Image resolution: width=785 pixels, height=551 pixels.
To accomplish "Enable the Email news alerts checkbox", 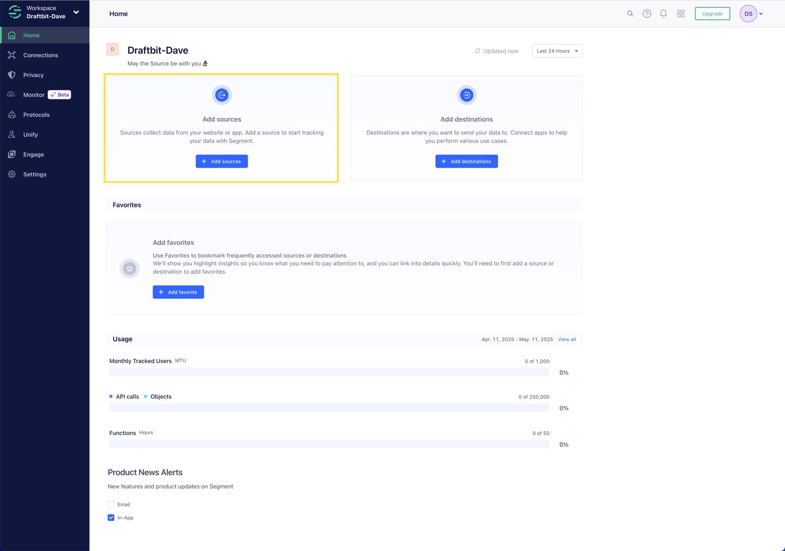I will coord(111,504).
